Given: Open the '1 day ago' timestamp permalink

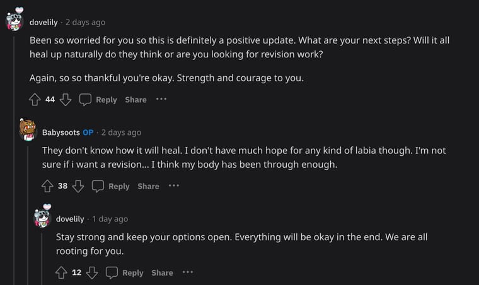Looking at the screenshot, I should click(110, 219).
